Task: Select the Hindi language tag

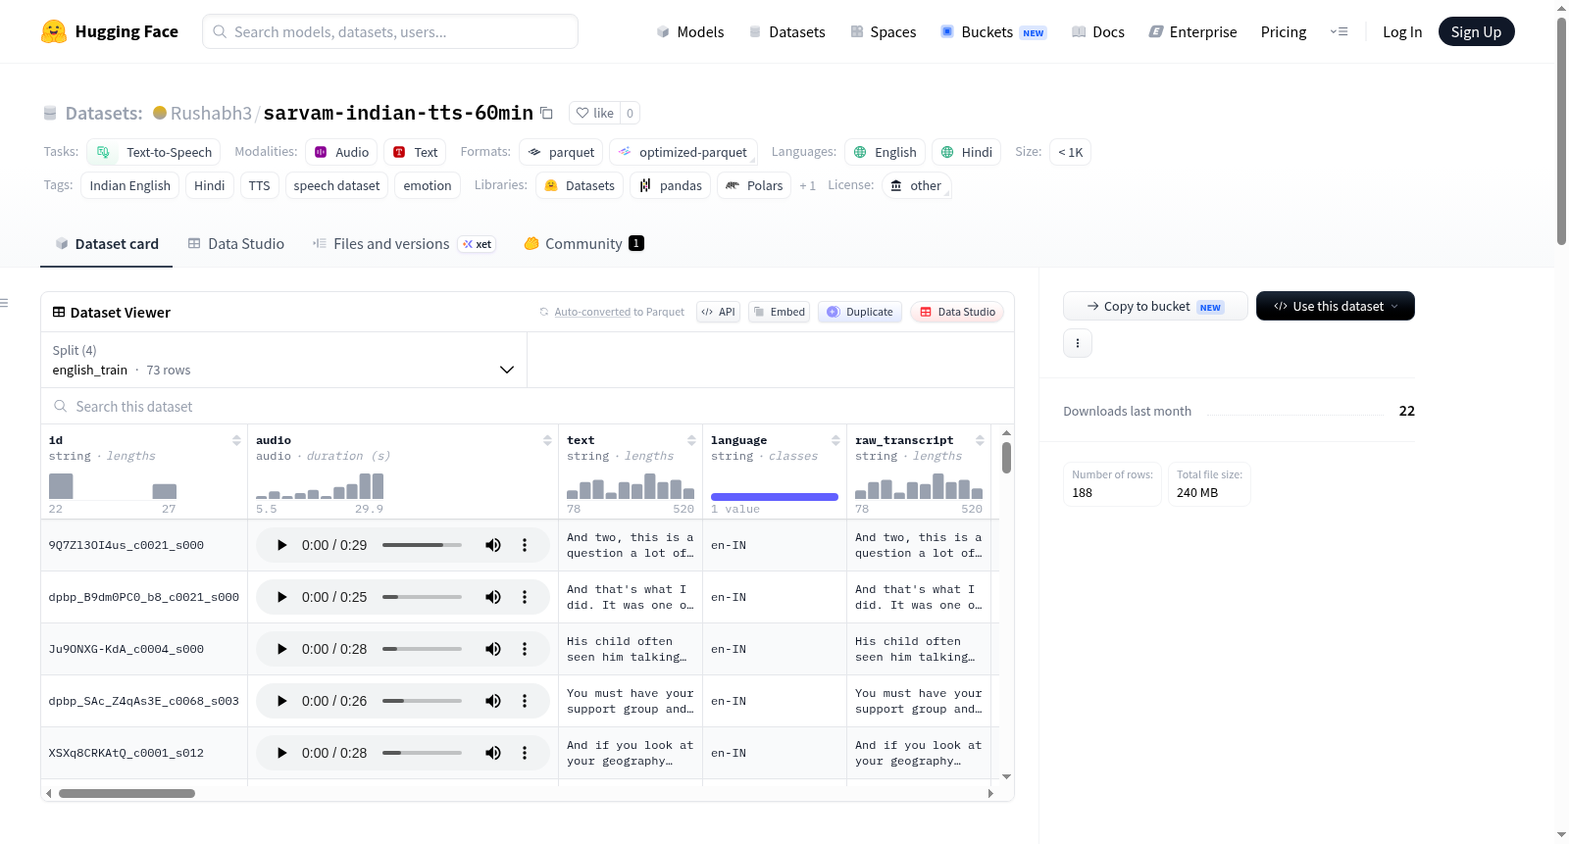Action: (966, 152)
